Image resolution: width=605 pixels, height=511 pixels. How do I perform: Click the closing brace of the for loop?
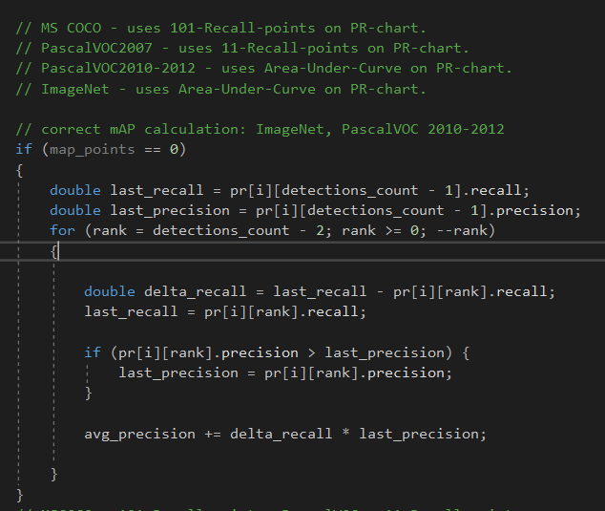pyautogui.click(x=54, y=475)
